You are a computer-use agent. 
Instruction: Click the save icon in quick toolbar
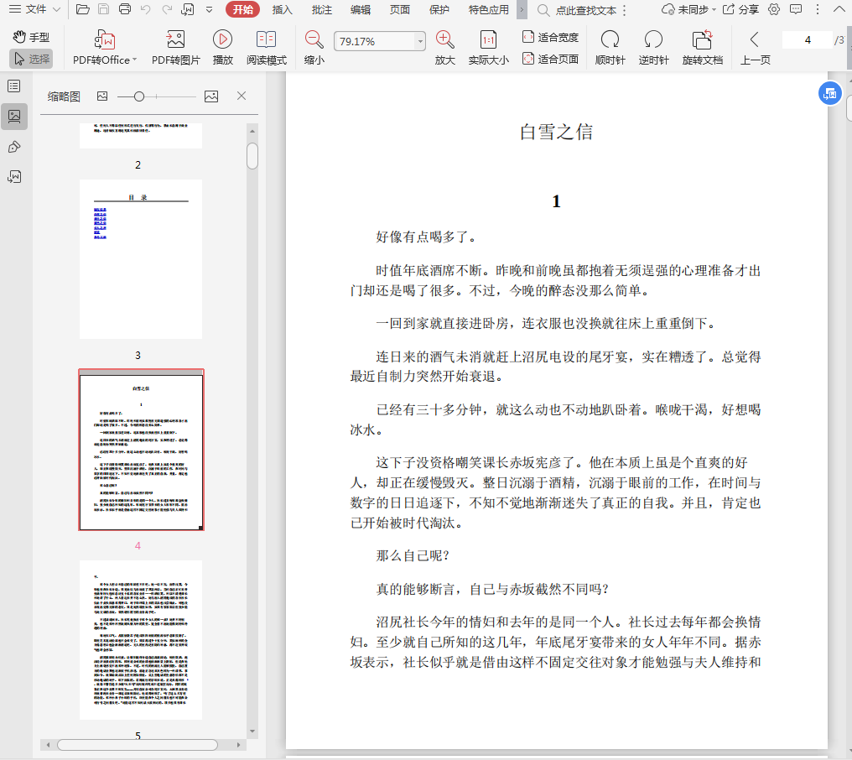click(x=103, y=9)
